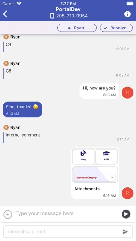Tap the plus attachment icon
136x241 pixels.
click(x=8, y=214)
